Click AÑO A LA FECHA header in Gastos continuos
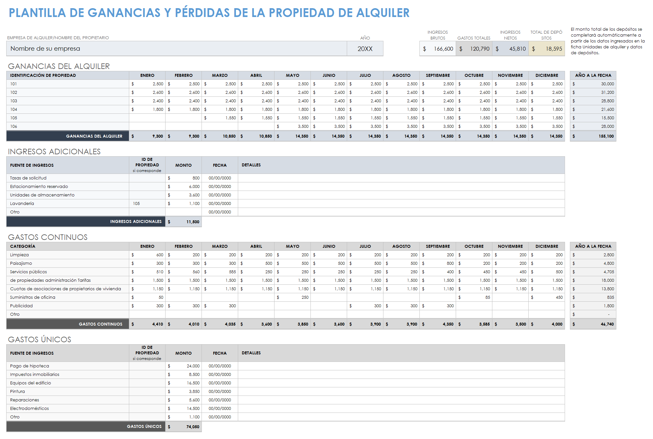This screenshot has height=439, width=653. [x=593, y=246]
